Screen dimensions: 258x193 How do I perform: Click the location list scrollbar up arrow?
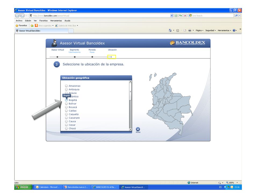click(x=131, y=81)
